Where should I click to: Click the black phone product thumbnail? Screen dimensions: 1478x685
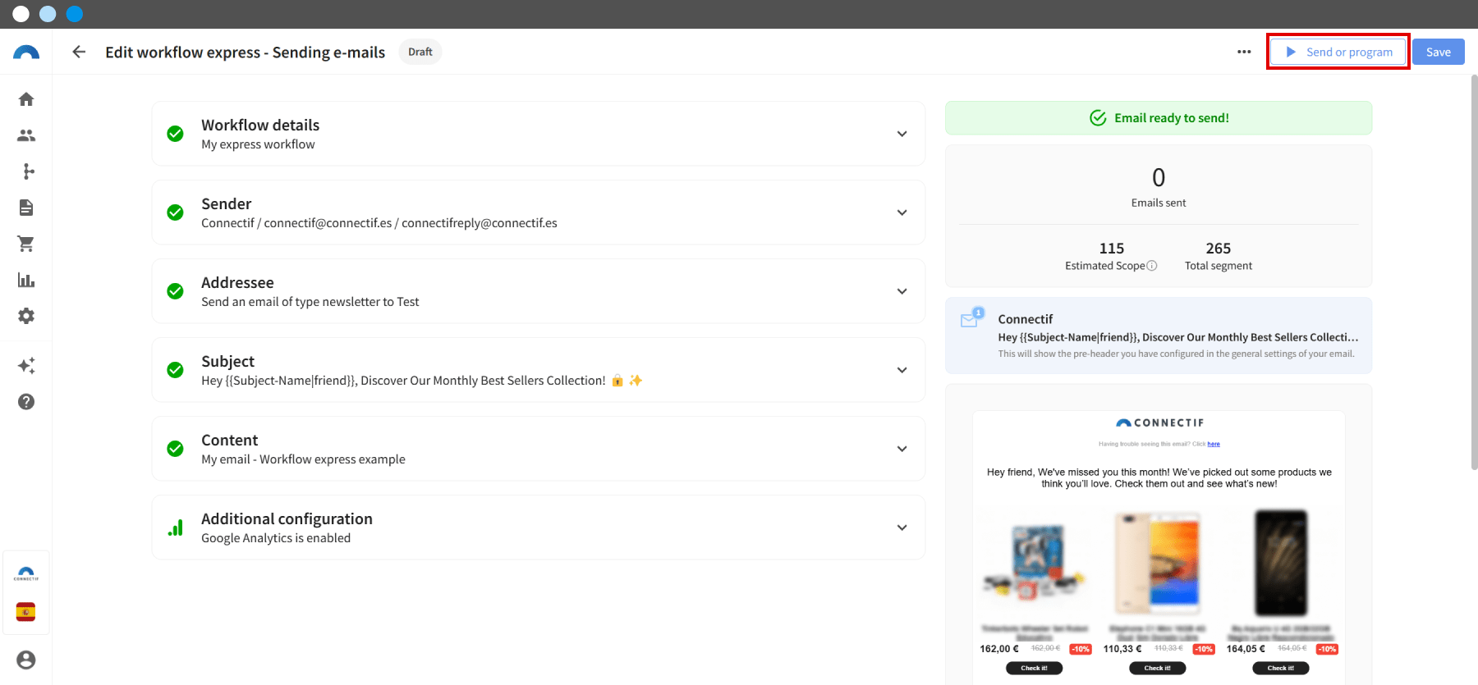[x=1281, y=563]
